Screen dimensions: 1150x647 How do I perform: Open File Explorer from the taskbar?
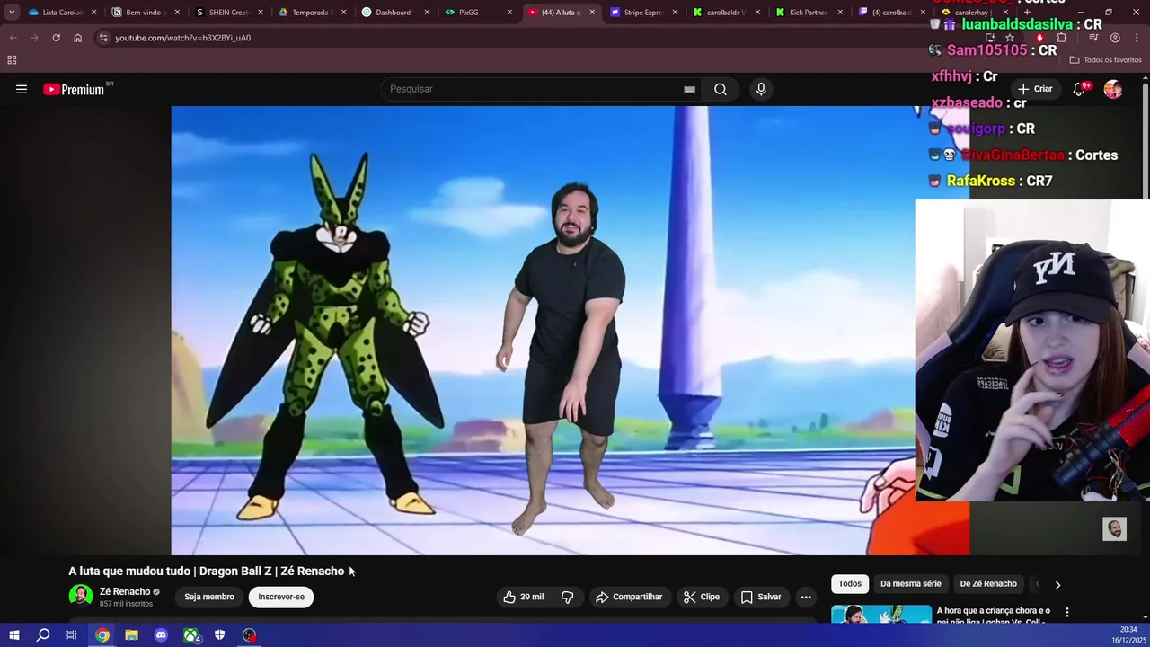tap(131, 635)
